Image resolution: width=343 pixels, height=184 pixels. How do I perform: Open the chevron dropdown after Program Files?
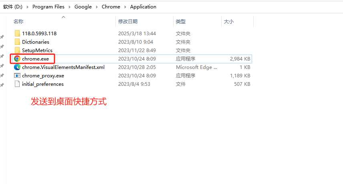[x=69, y=7]
